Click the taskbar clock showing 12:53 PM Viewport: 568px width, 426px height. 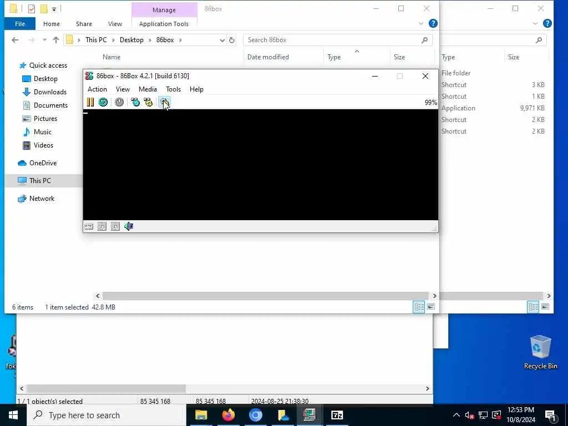point(520,415)
